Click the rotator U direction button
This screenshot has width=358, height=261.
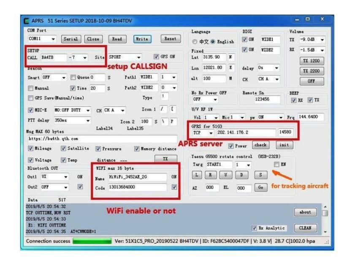225,175
